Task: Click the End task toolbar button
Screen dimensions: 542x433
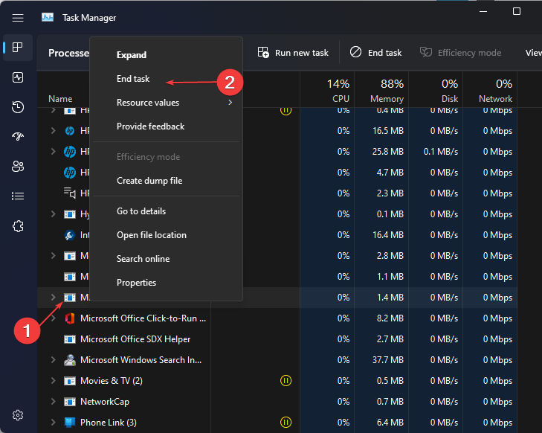Action: [375, 53]
